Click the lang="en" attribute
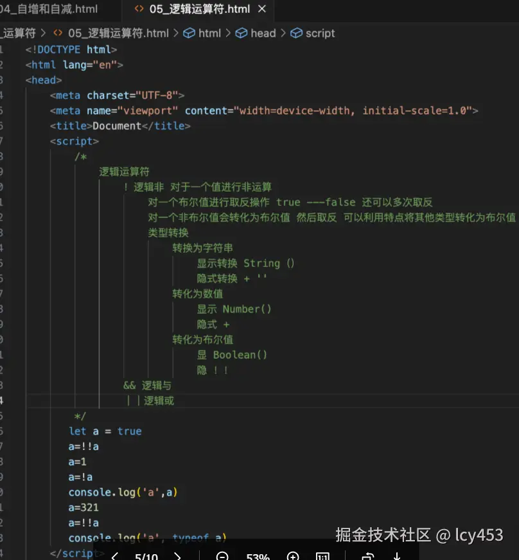 [90, 65]
